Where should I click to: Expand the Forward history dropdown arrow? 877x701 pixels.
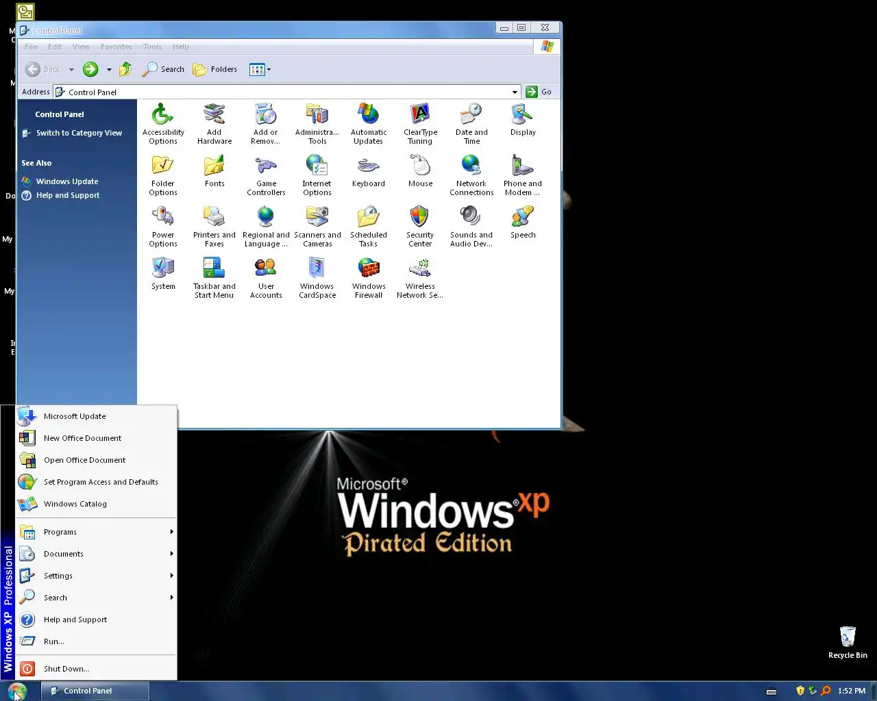pyautogui.click(x=108, y=70)
